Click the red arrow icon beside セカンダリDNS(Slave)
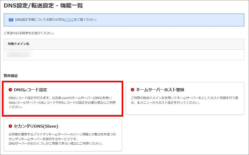The width and height of the screenshot is (249, 155). (10, 126)
